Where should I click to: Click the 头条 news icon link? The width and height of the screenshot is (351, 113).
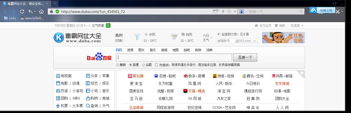click(92, 76)
